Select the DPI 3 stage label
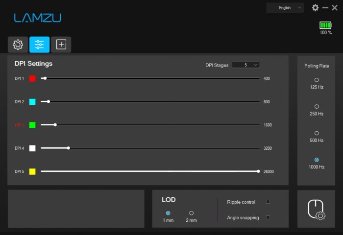343x235 pixels. tap(20, 125)
